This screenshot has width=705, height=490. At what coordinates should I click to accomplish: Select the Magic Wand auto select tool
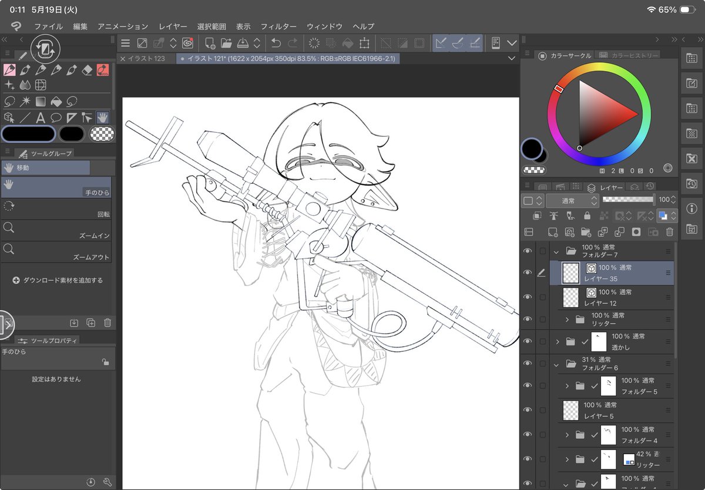coord(25,101)
